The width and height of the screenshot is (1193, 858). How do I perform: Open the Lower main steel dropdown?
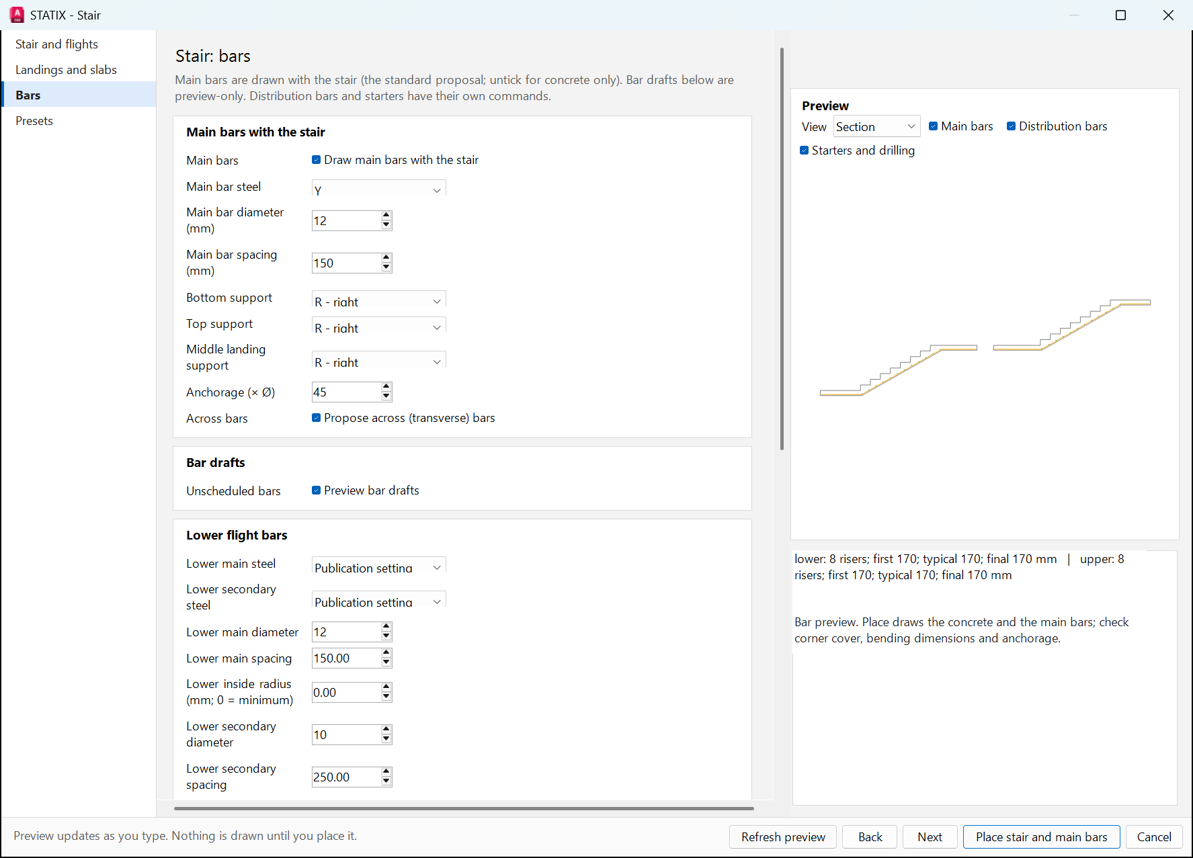379,566
